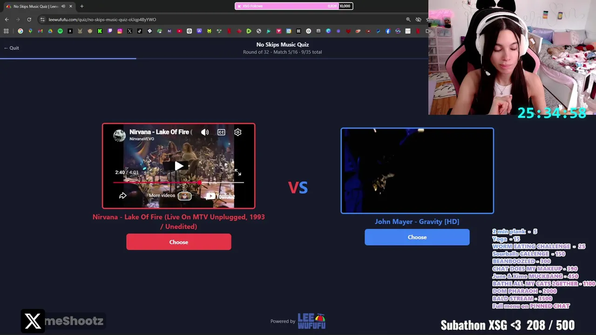Play the Nirvana Lake Of Fire video
The width and height of the screenshot is (596, 335).
tap(179, 166)
